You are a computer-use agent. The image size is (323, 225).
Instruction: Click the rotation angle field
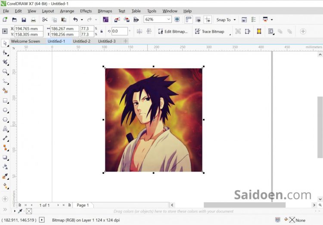pyautogui.click(x=119, y=31)
